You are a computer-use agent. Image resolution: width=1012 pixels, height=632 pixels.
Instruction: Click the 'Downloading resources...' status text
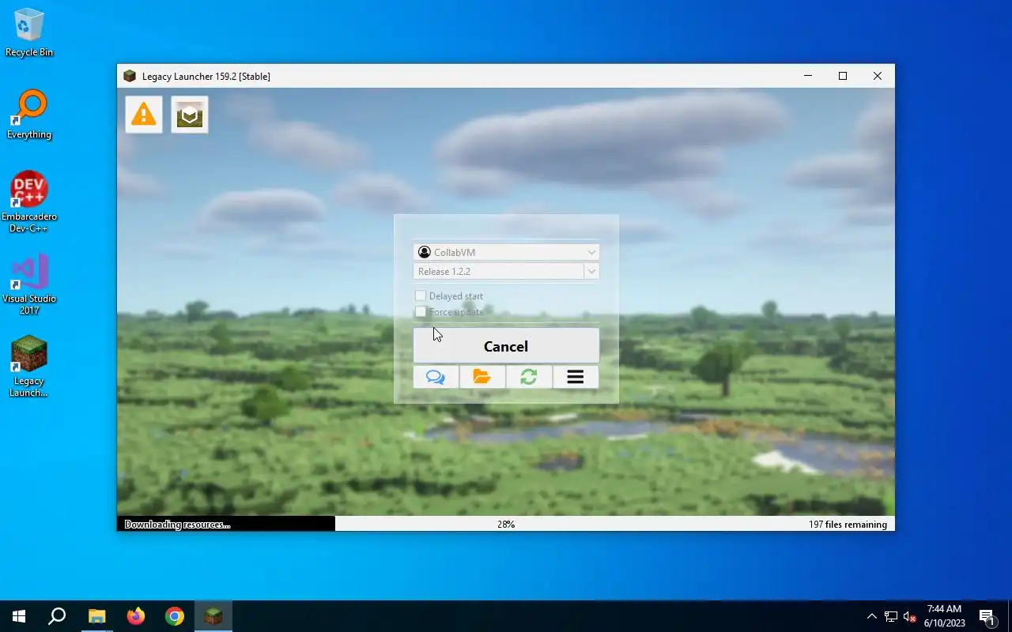(177, 525)
